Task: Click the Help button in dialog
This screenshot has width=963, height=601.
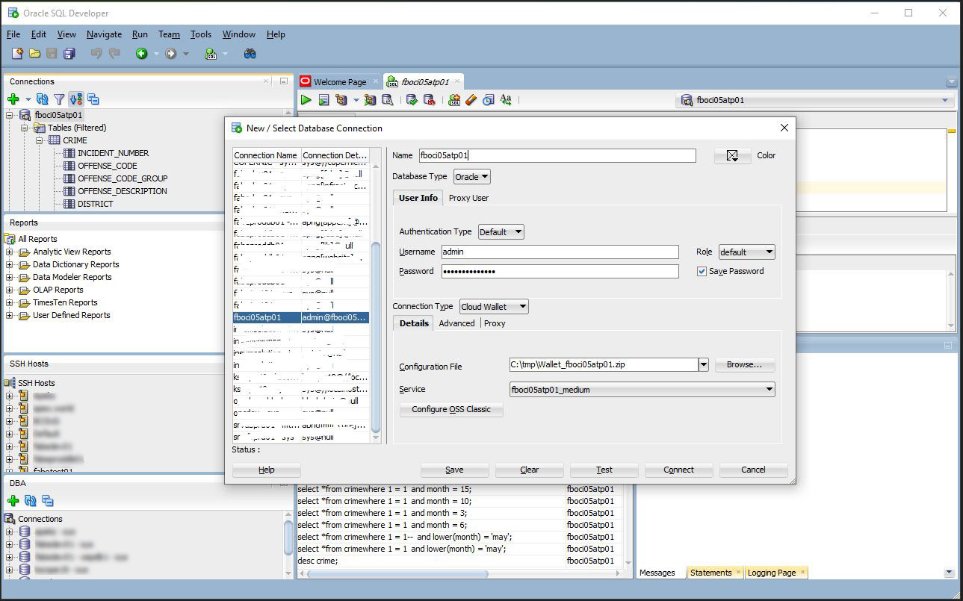Action: coord(267,470)
